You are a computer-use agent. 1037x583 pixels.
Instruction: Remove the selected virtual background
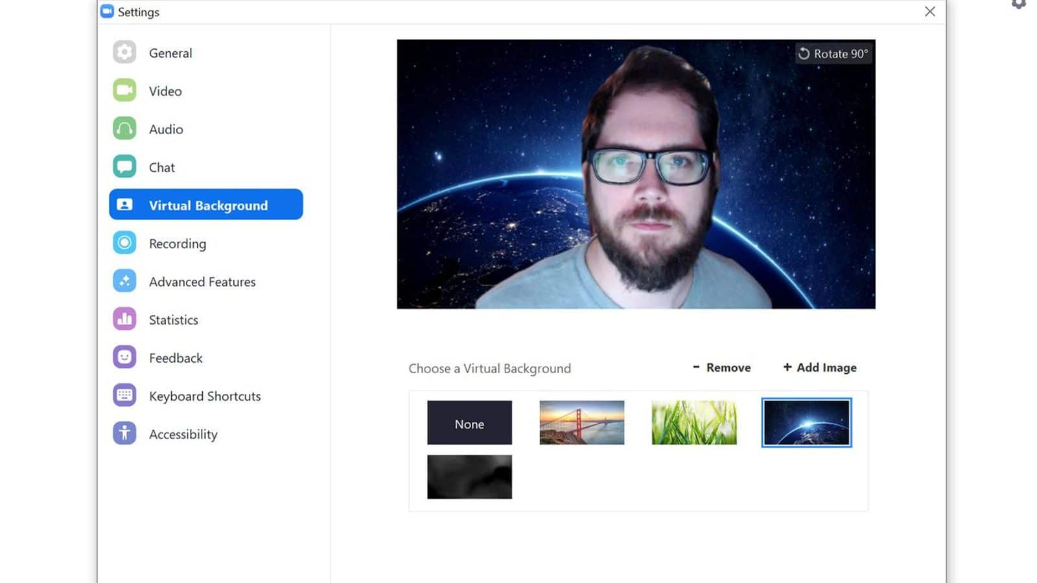[721, 367]
